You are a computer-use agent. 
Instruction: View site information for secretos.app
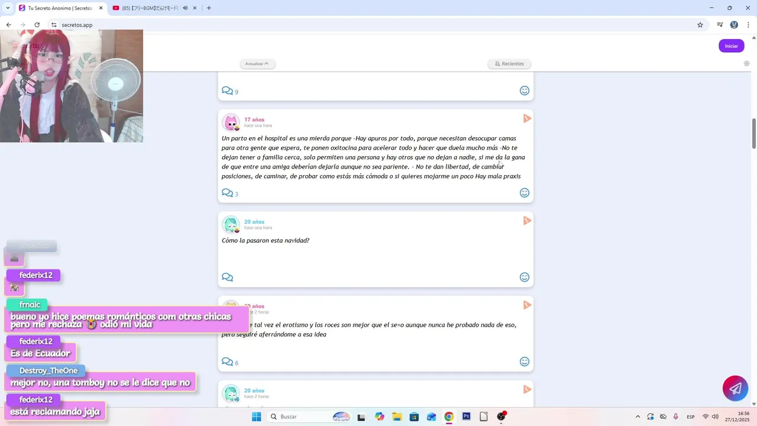(x=53, y=25)
